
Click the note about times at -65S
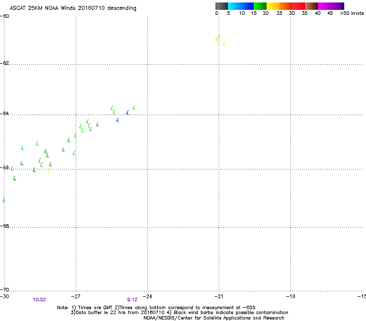click(x=156, y=308)
